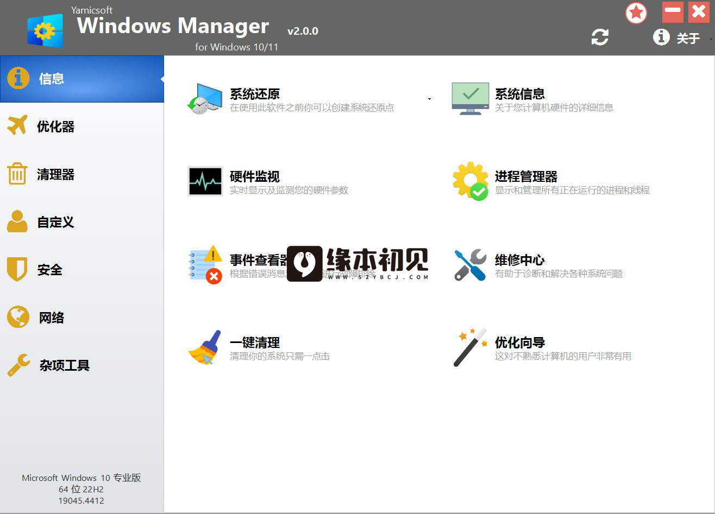Click the v2.0.0 version label
Image resolution: width=715 pixels, height=514 pixels.
pos(303,31)
